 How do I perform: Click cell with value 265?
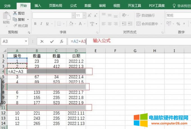pyautogui.click(x=37, y=123)
